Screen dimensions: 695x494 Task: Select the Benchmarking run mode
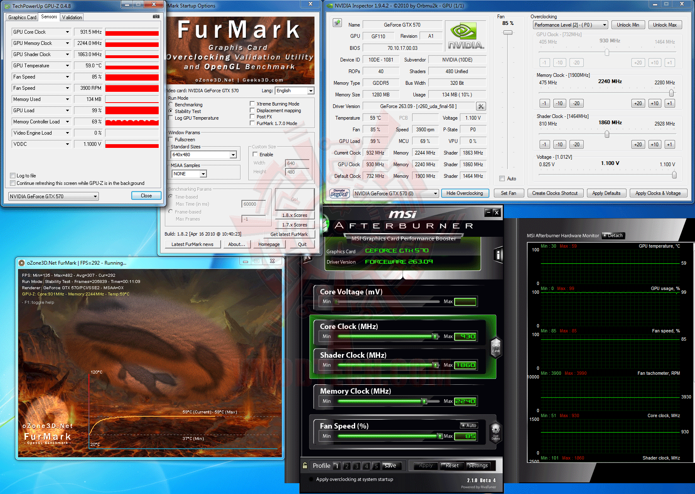(x=171, y=105)
